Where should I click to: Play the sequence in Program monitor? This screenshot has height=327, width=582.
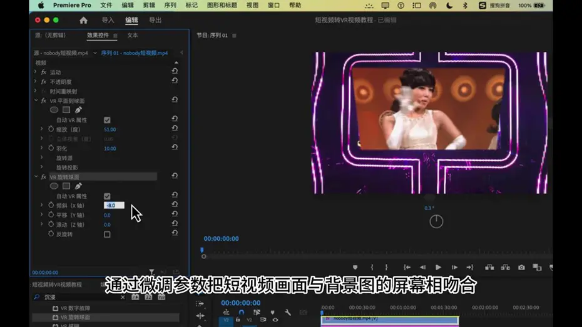(438, 268)
